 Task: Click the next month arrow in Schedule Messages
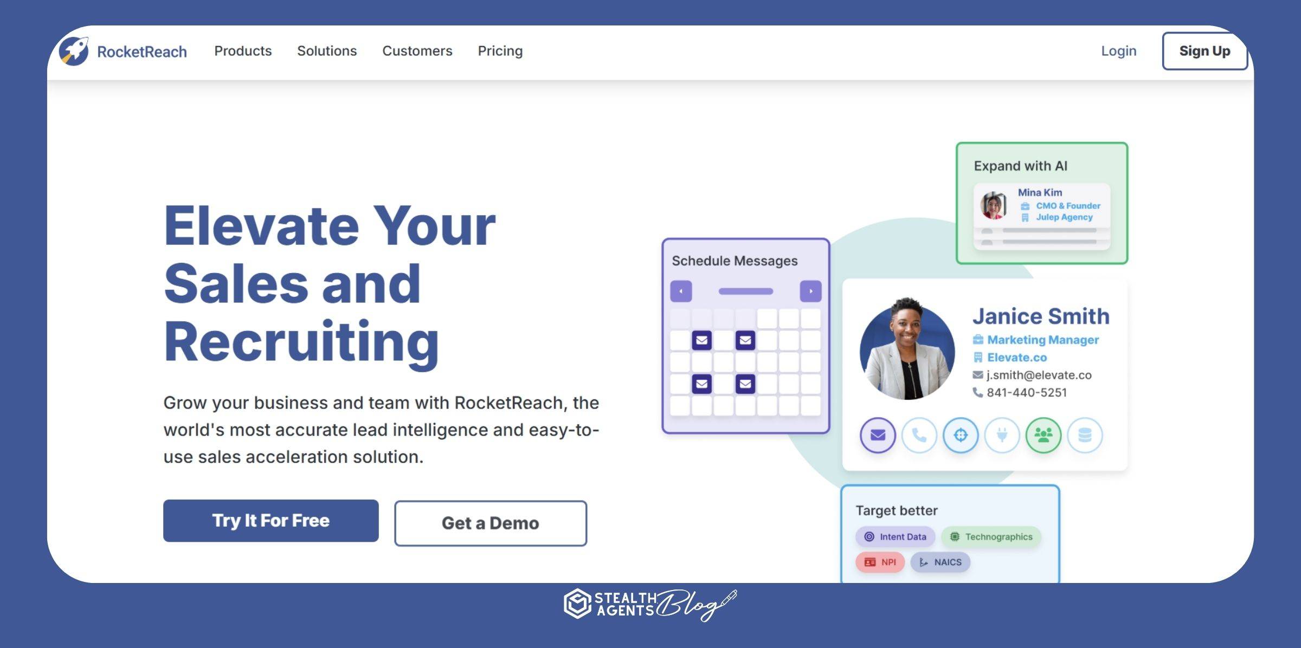point(810,291)
